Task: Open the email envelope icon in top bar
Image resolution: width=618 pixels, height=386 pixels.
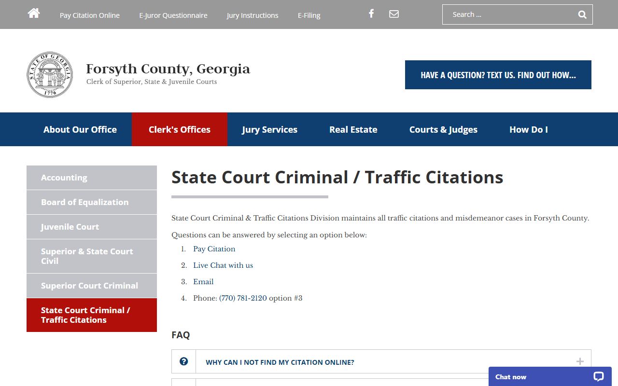Action: click(394, 14)
